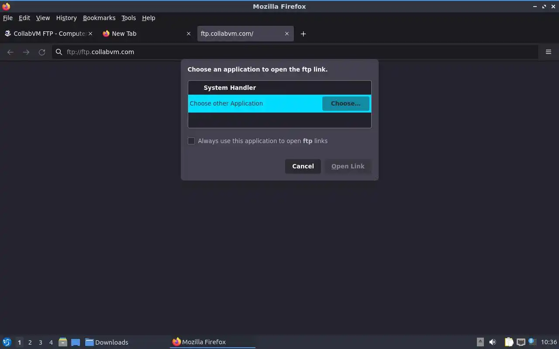559x349 pixels.
Task: Close the New Tab tab
Action: point(189,34)
